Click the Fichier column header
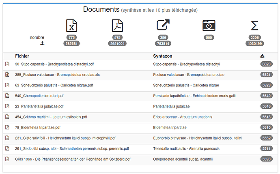Viewport: 280px width, 174px height. click(22, 56)
